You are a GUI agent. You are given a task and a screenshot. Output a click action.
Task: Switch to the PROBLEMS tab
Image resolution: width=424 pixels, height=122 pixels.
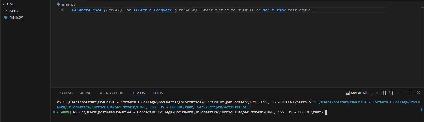[x=64, y=93]
